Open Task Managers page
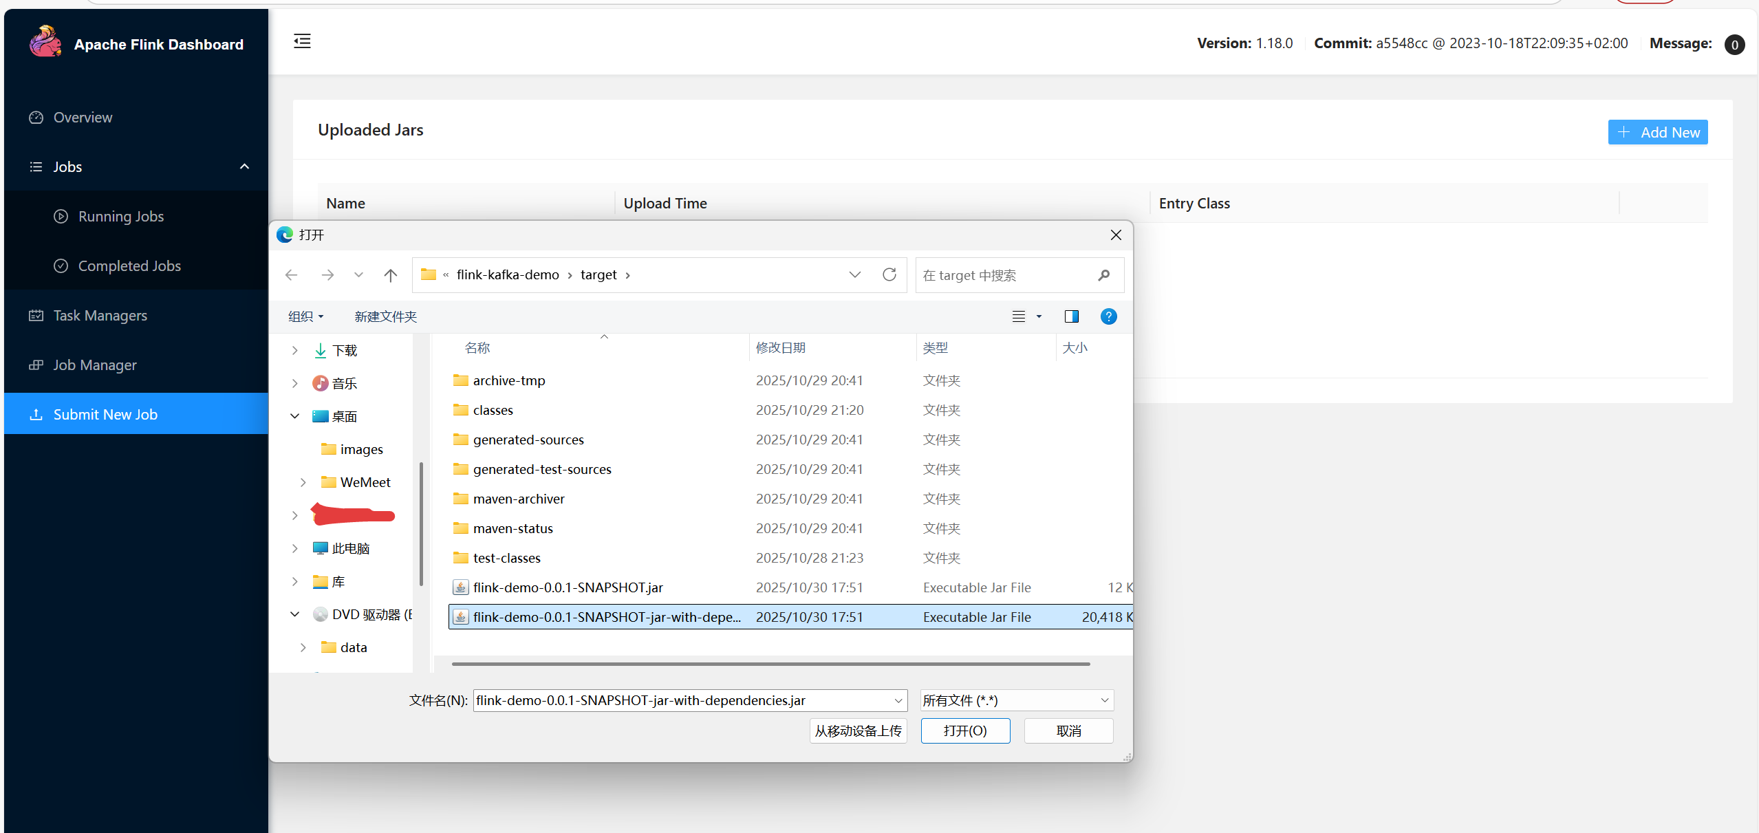Image resolution: width=1759 pixels, height=833 pixels. [100, 315]
